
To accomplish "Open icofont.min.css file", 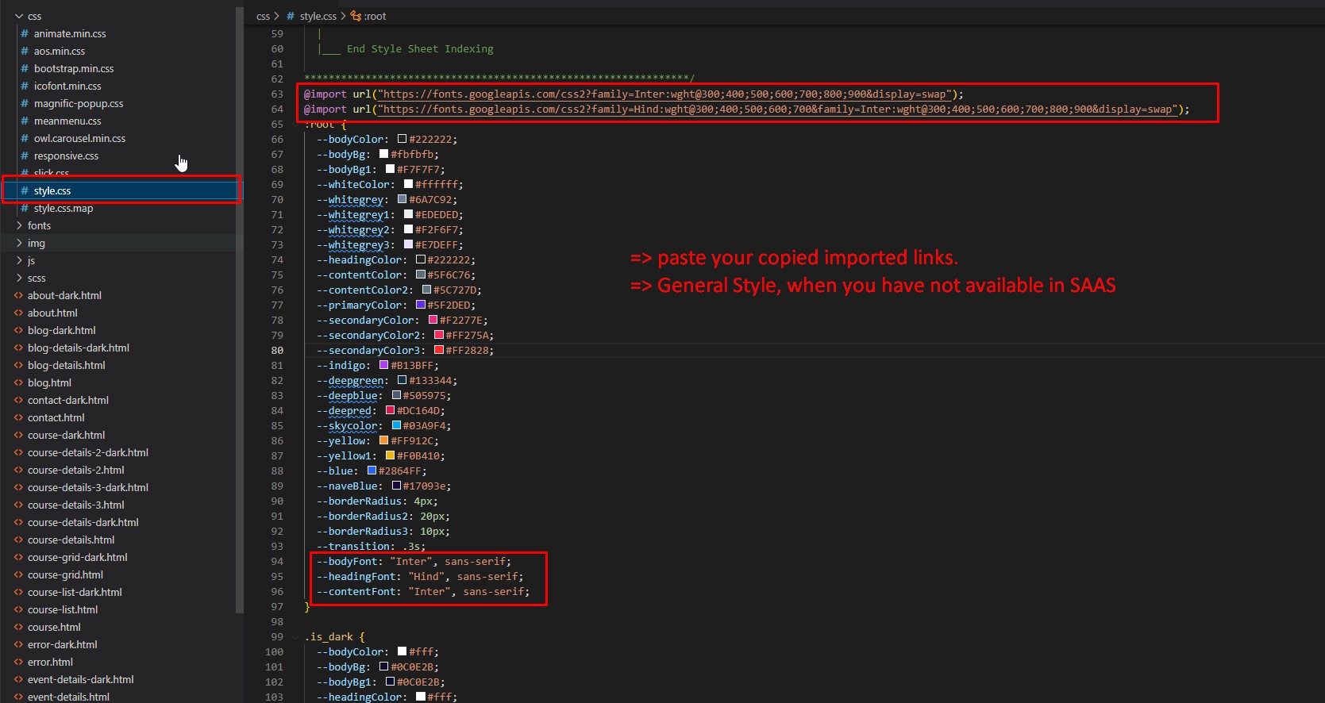I will (x=67, y=86).
